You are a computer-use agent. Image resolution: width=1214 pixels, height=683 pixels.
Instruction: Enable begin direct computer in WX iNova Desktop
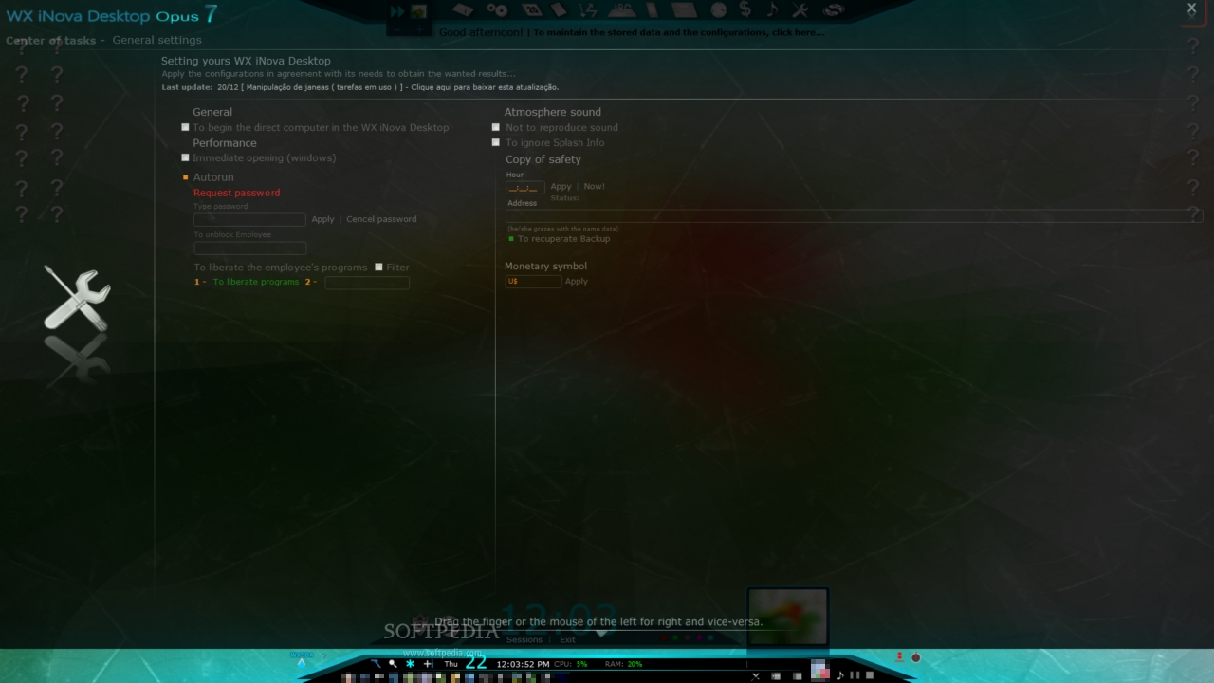(x=185, y=127)
